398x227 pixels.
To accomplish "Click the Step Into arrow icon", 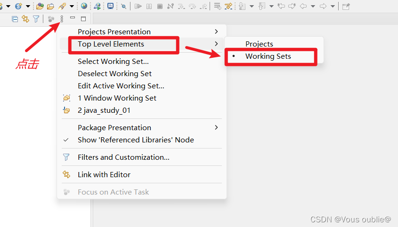I will click(181, 6).
